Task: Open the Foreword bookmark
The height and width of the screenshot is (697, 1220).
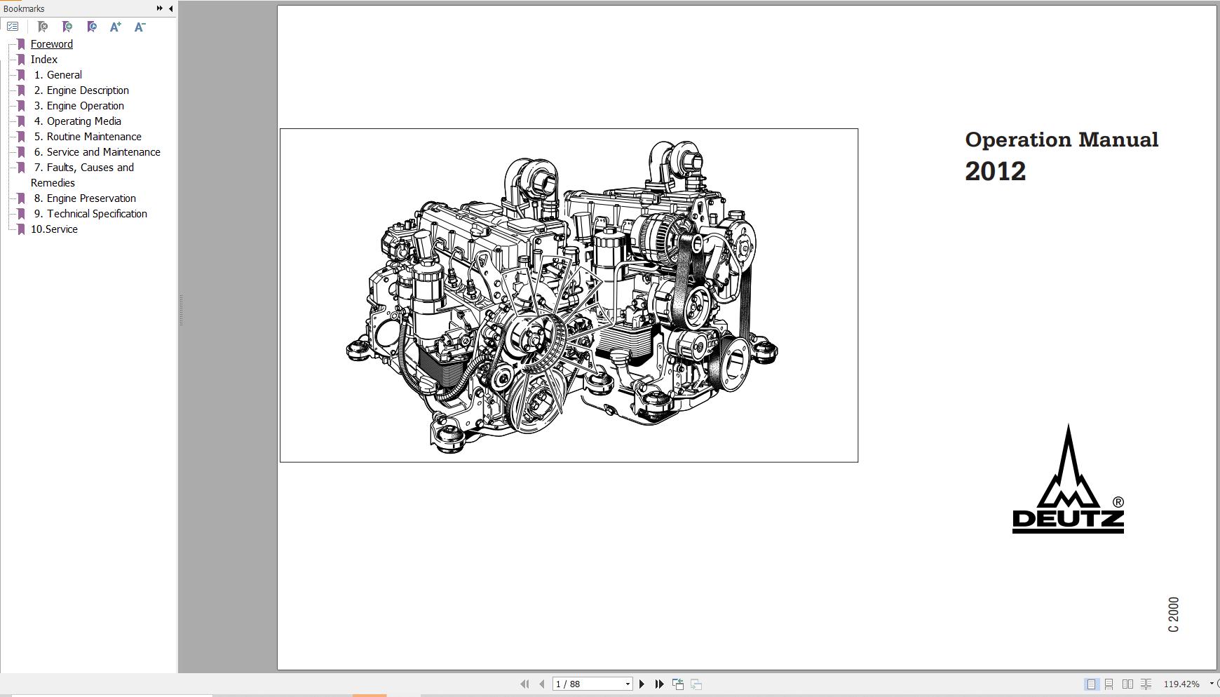Action: tap(51, 43)
